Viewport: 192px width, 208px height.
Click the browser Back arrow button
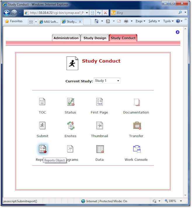click(7, 13)
